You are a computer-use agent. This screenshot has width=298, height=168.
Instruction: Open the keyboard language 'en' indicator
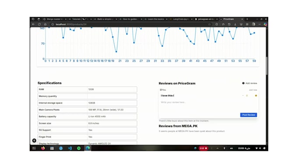pyautogui.click(x=231, y=148)
